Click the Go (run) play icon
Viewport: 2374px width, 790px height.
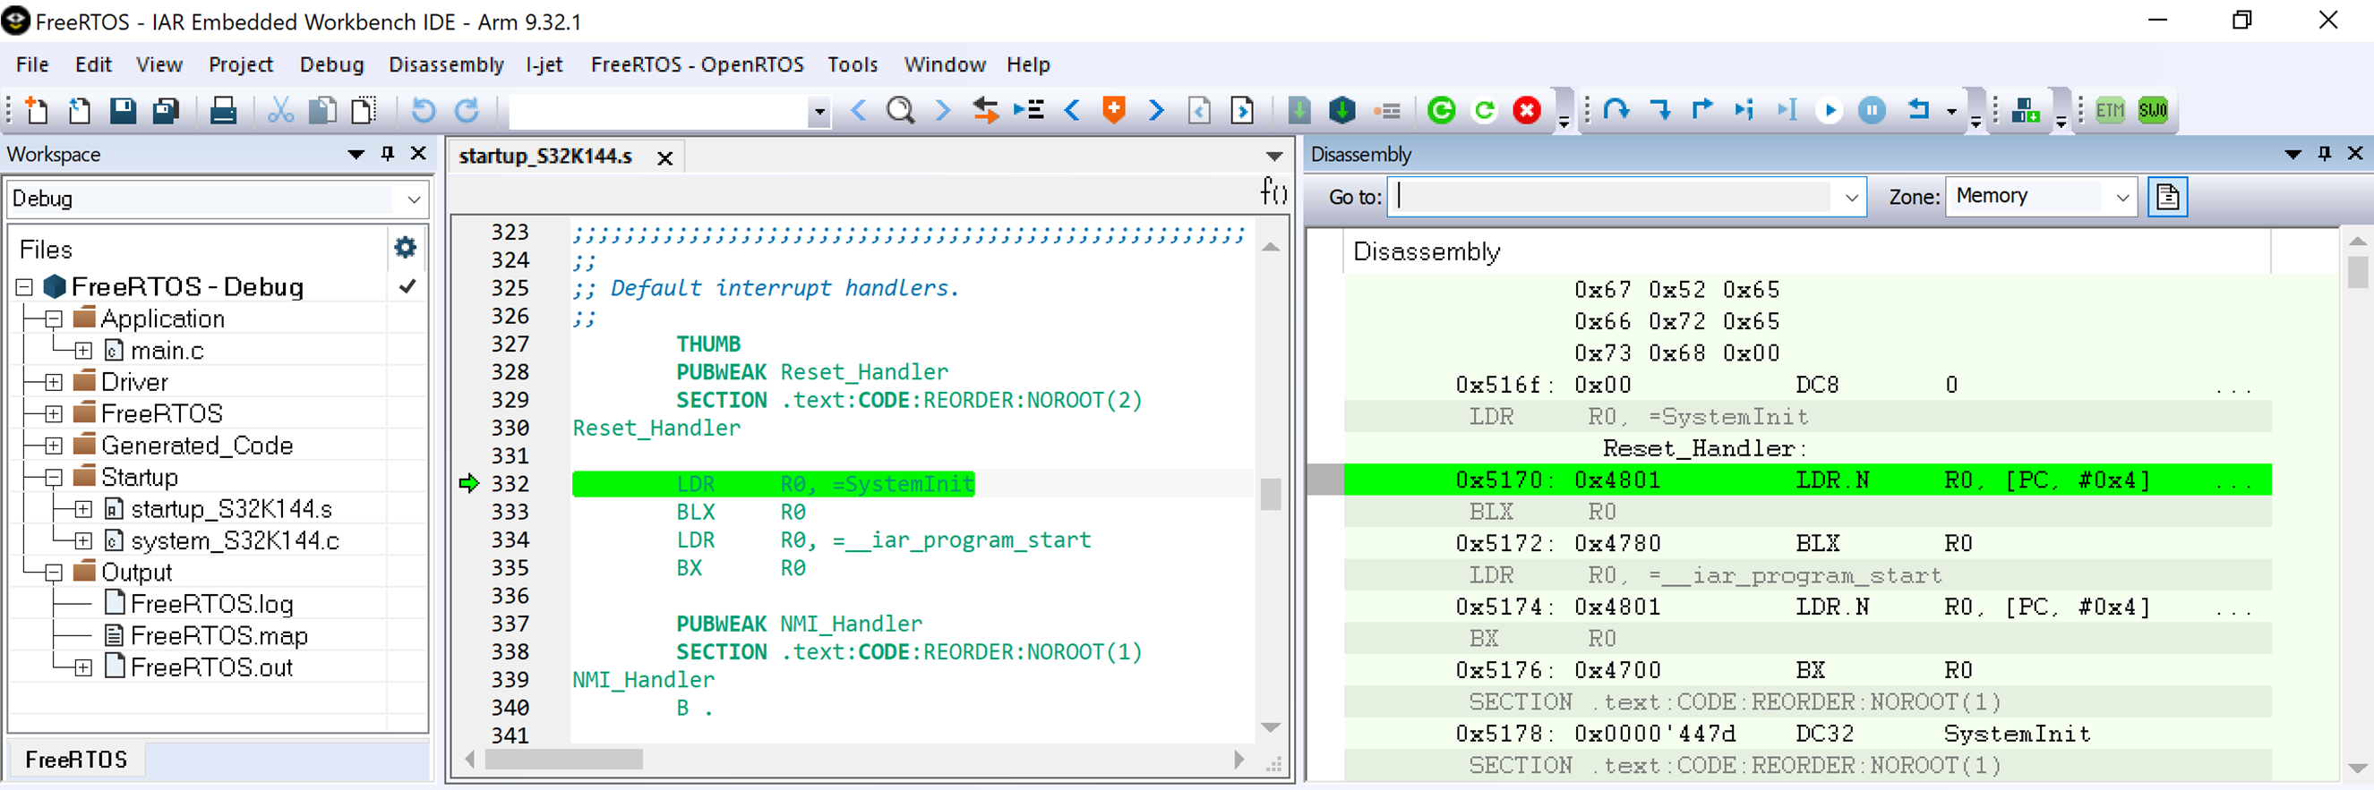coord(1830,110)
